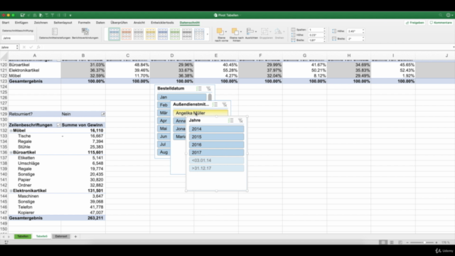The image size is (455, 256).
Task: Toggle 2016 in Jahre slicer
Action: coord(216,144)
